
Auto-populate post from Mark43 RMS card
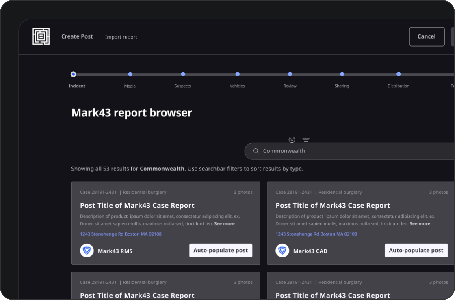[221, 251]
